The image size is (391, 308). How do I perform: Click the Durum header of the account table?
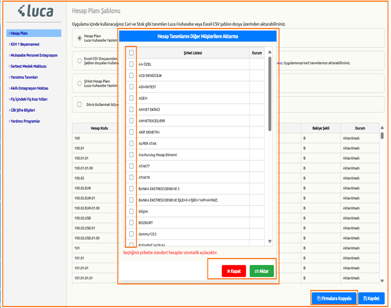point(360,128)
